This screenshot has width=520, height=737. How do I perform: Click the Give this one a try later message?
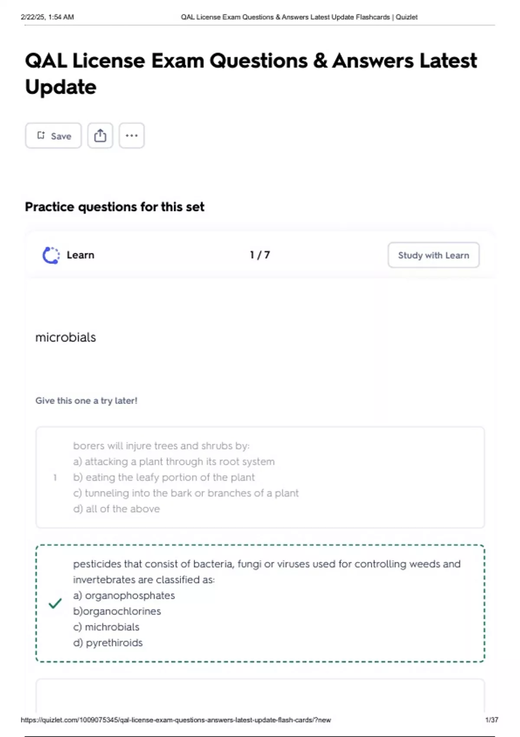[x=86, y=401]
